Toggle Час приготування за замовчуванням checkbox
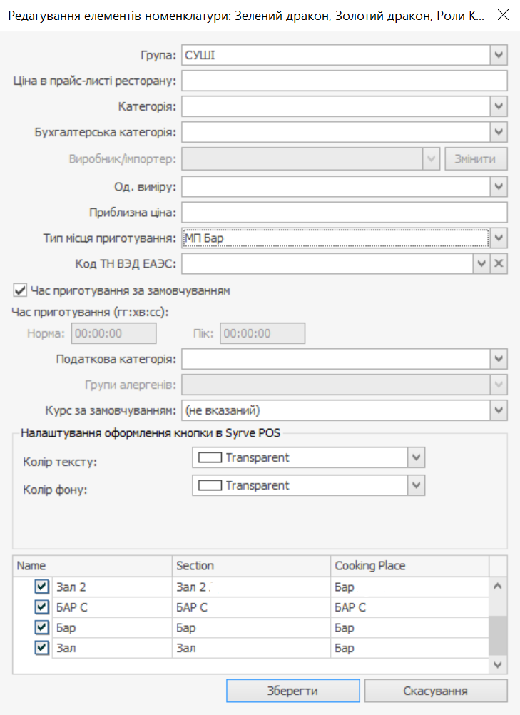The width and height of the screenshot is (520, 715). tap(19, 290)
